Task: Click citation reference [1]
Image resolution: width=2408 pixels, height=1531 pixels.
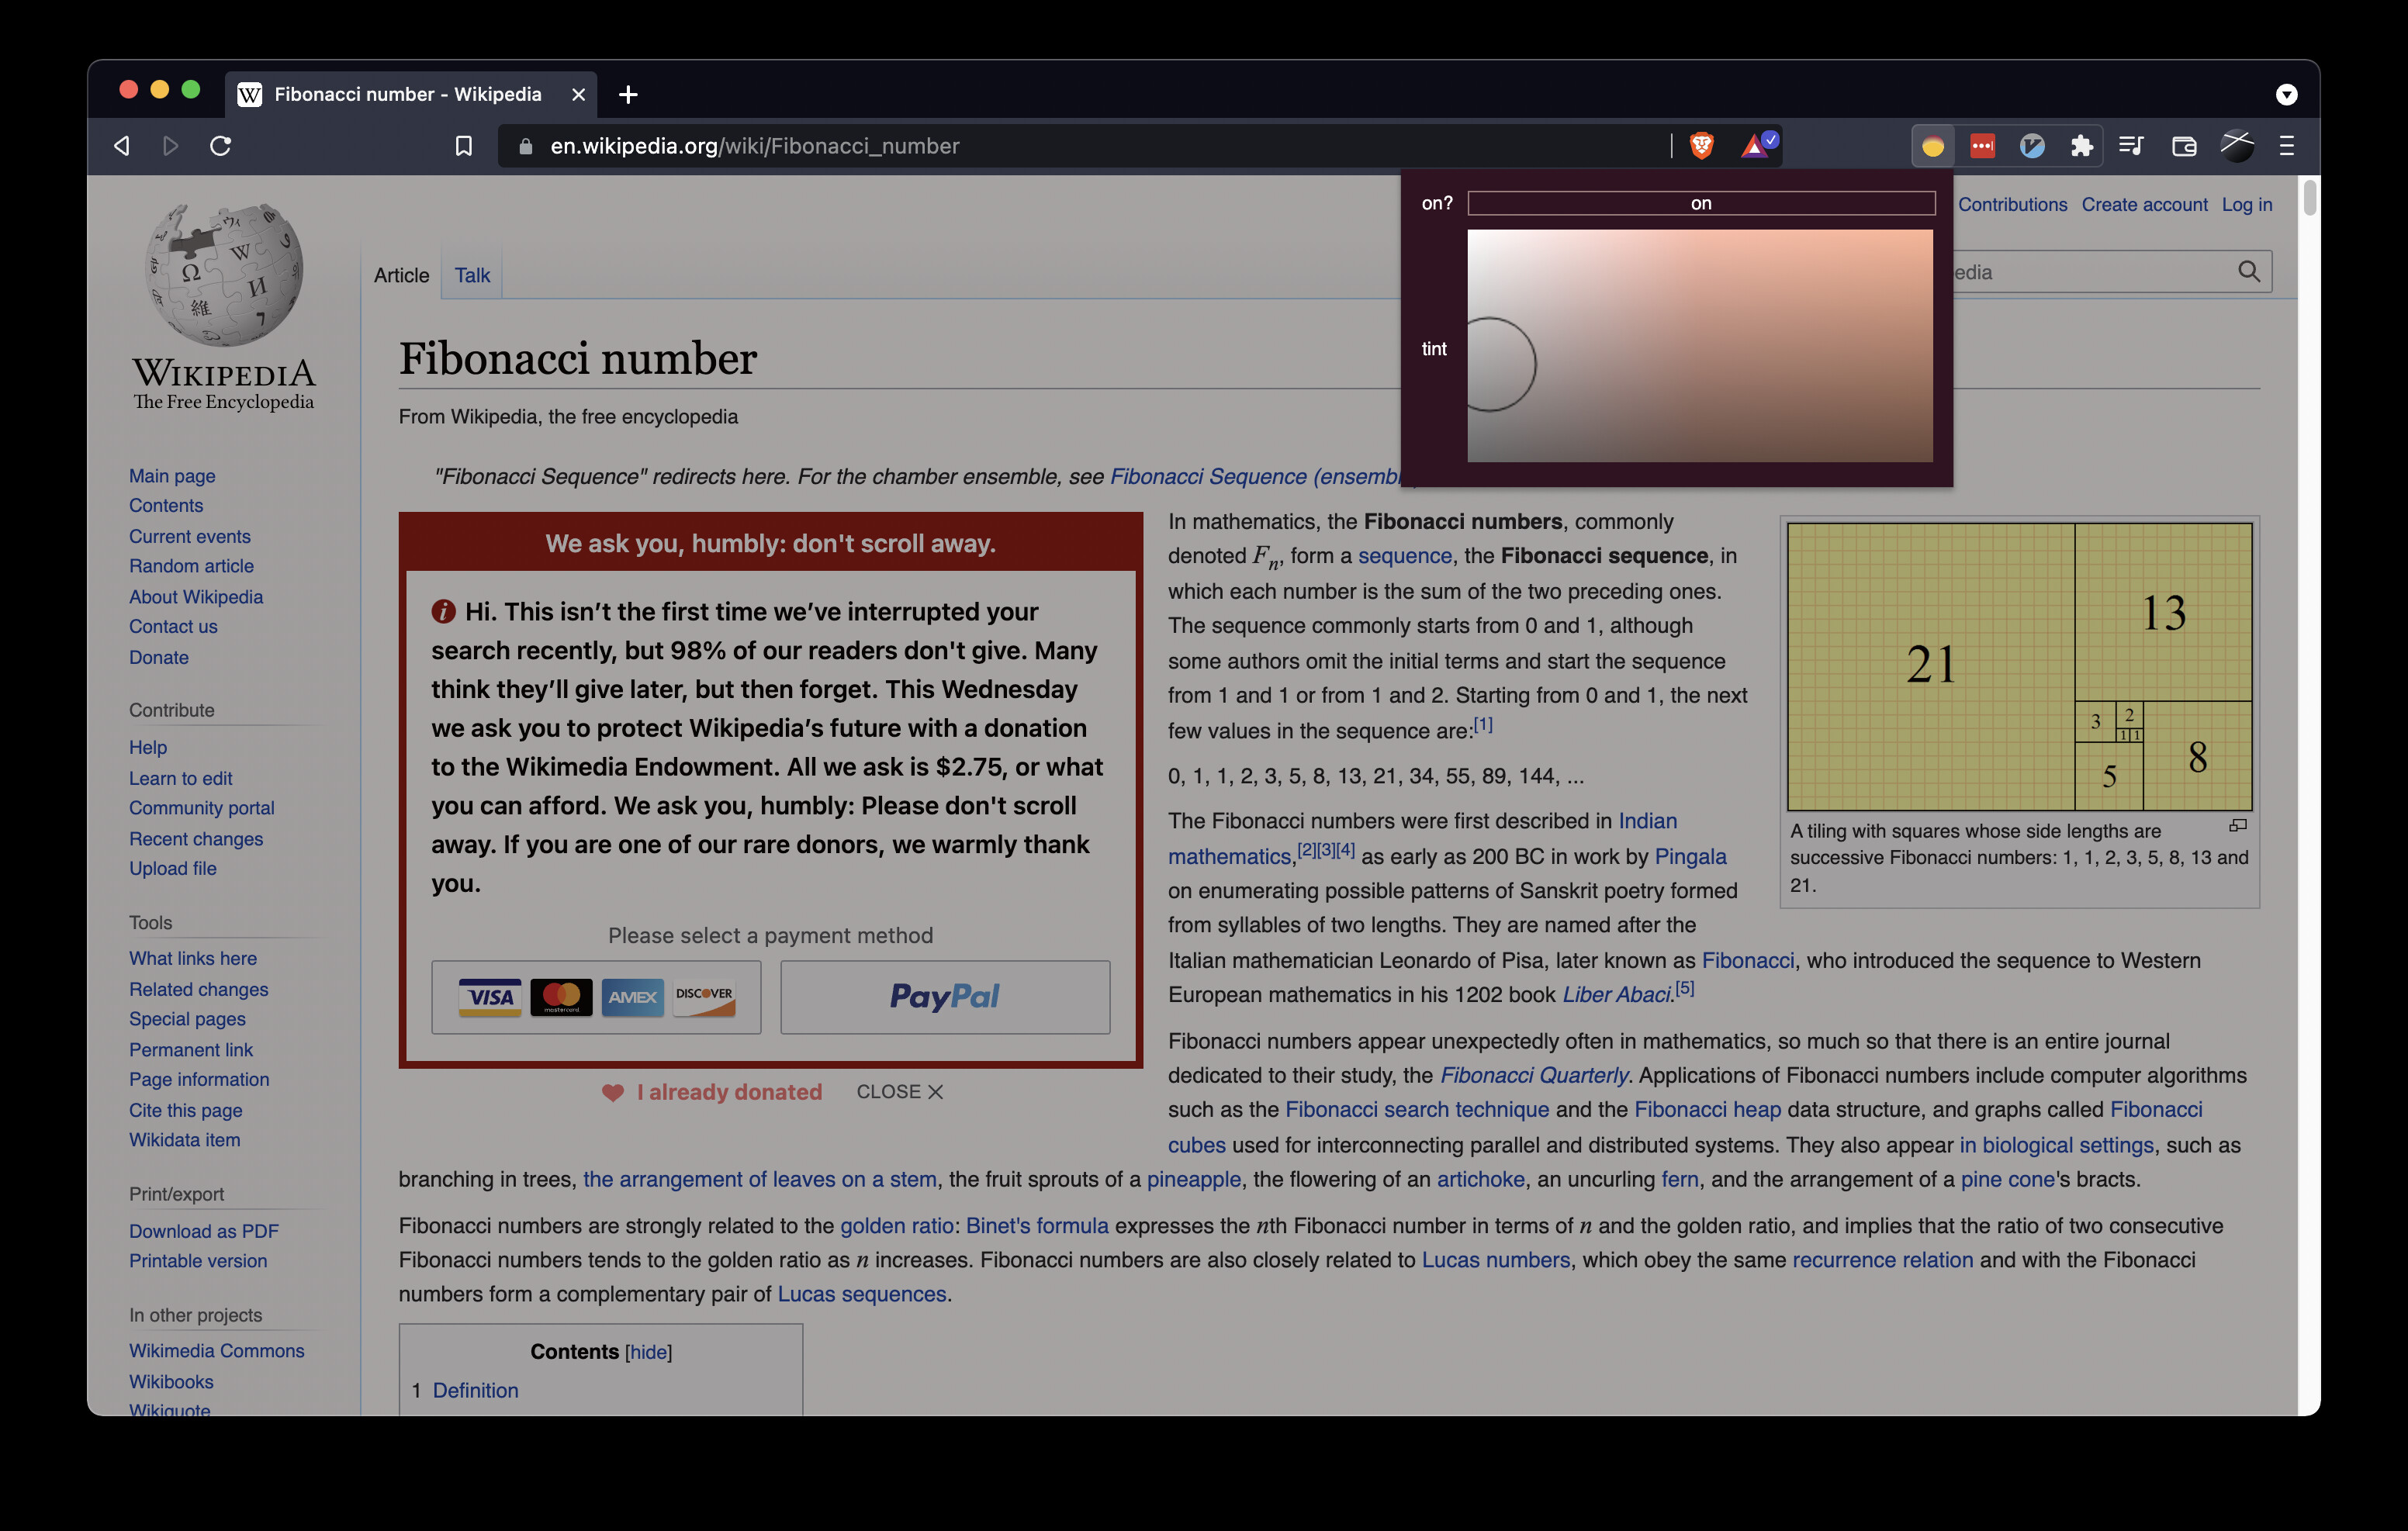Action: pos(1483,725)
